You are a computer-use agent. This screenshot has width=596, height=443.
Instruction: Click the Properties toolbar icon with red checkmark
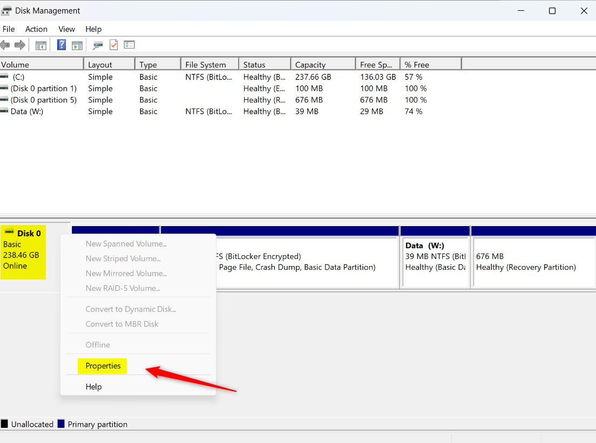click(113, 45)
